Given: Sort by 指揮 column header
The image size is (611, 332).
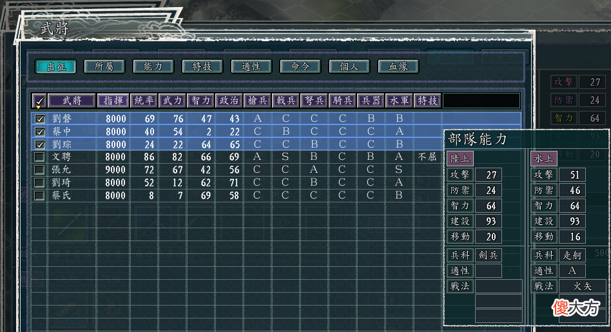Looking at the screenshot, I should [113, 101].
